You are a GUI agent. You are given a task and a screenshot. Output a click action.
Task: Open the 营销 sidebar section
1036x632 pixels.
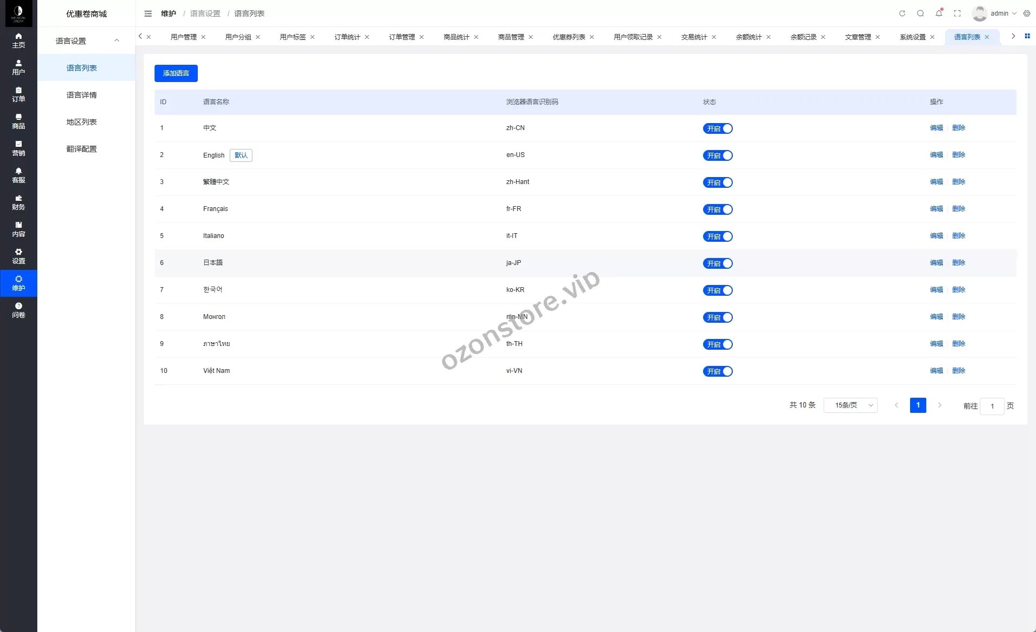click(x=18, y=148)
